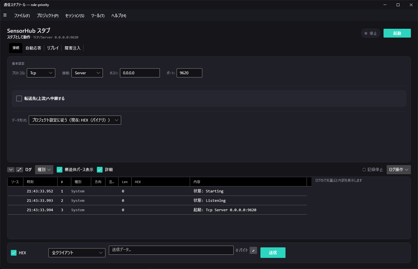Viewport: 418px width, 269px height.
Task: Expand the log panel to full view
Action: (19, 170)
